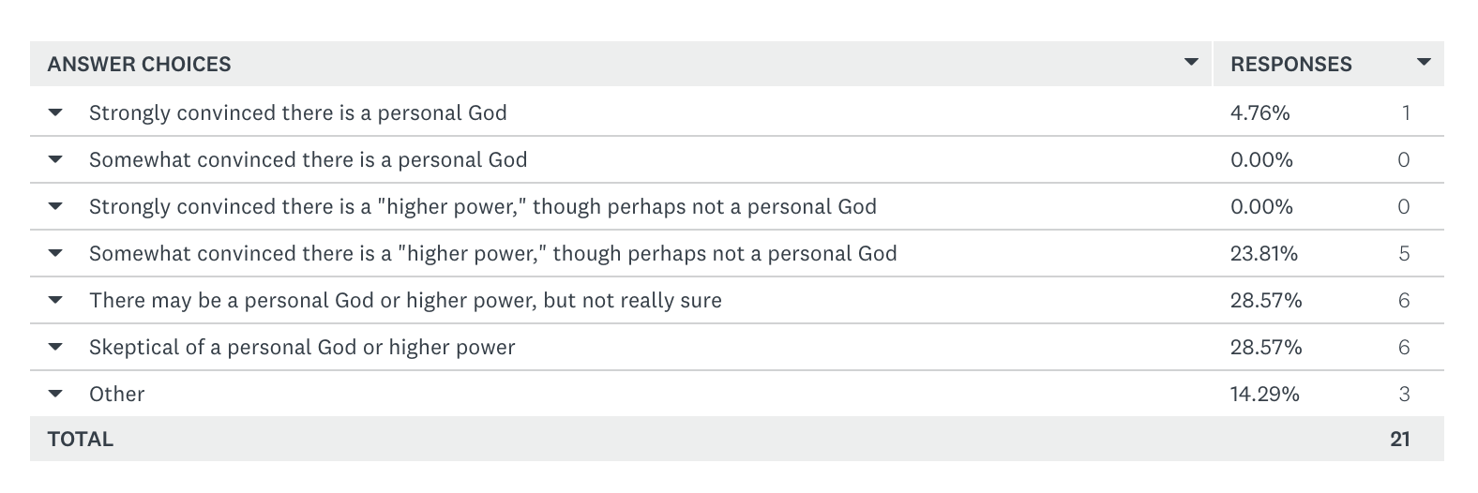The height and width of the screenshot is (493, 1478).
Task: Click the "Other" answer choice label
Action: [x=117, y=394]
